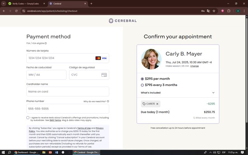The width and height of the screenshot is (248, 155).
Task: Select $295 per month plan
Action: click(x=142, y=79)
